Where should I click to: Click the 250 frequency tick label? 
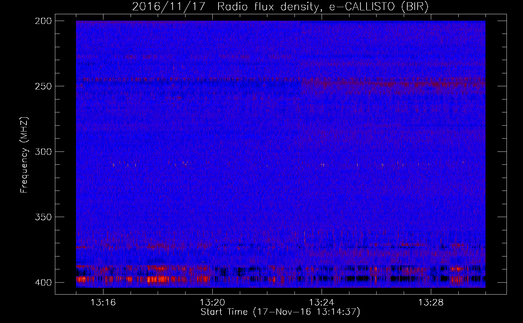point(43,86)
